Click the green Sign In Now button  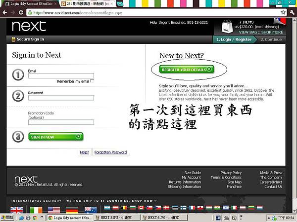click(55, 137)
